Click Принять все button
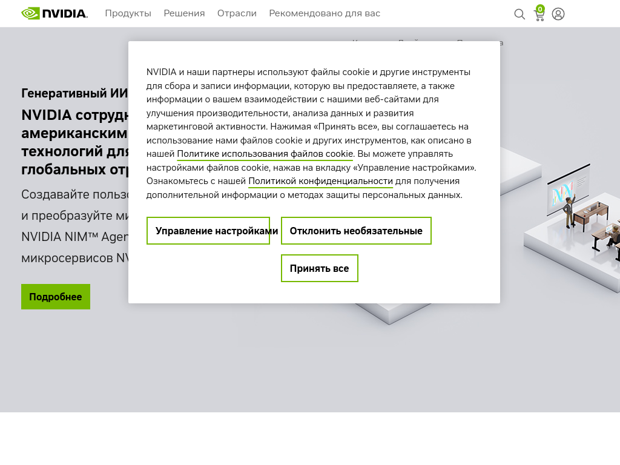Screen dimensions: 620x465 [320, 268]
